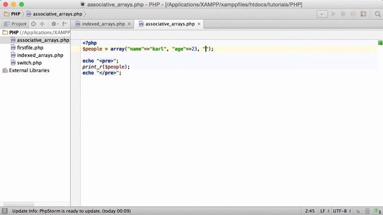The width and height of the screenshot is (383, 215).
Task: Click the listen for debug connections icon
Action: pyautogui.click(x=363, y=14)
